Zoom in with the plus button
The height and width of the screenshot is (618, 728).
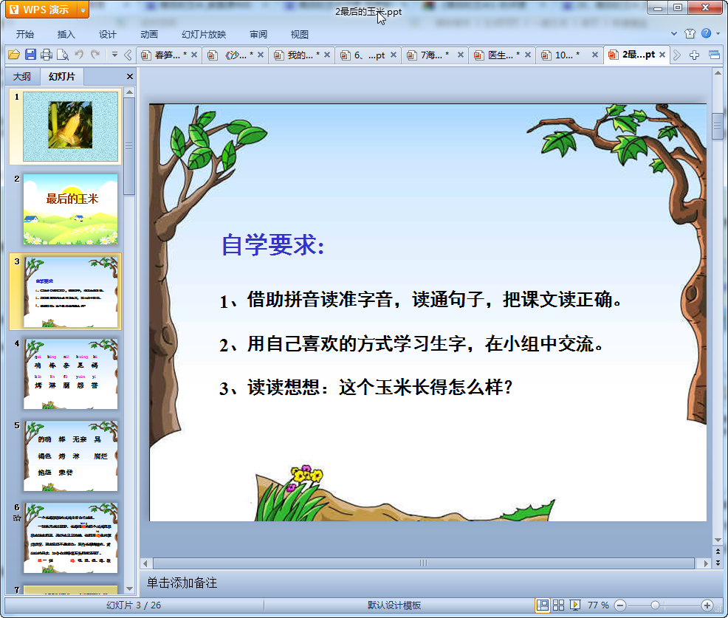[x=707, y=605]
